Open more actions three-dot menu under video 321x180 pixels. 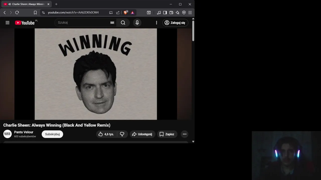(185, 134)
